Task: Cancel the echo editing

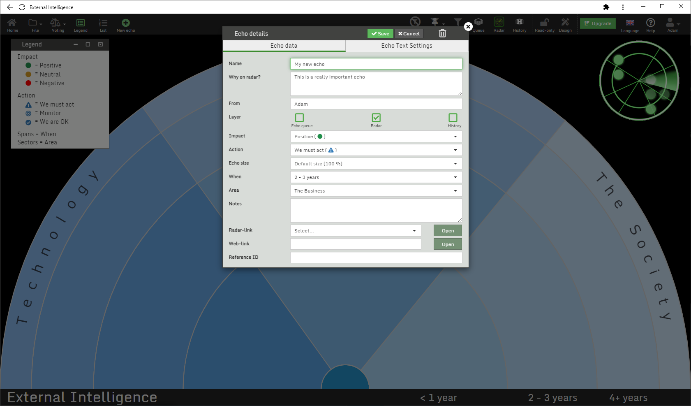Action: [x=409, y=34]
